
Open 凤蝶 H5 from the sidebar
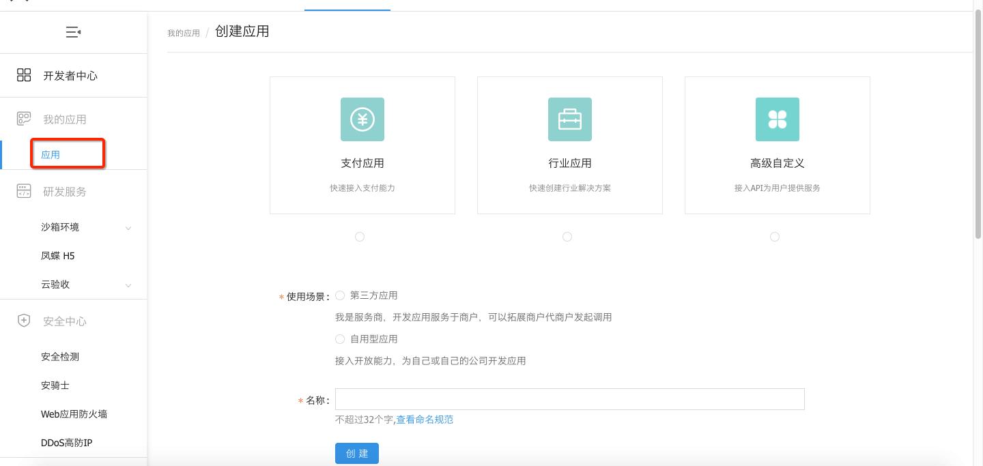(x=57, y=255)
